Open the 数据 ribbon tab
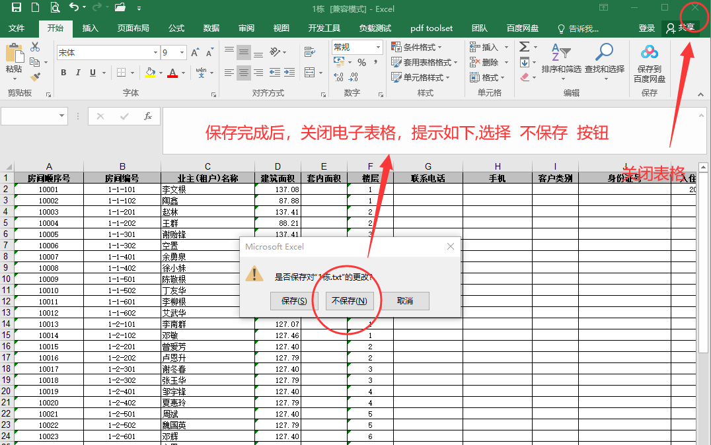711x445 pixels. (211, 28)
